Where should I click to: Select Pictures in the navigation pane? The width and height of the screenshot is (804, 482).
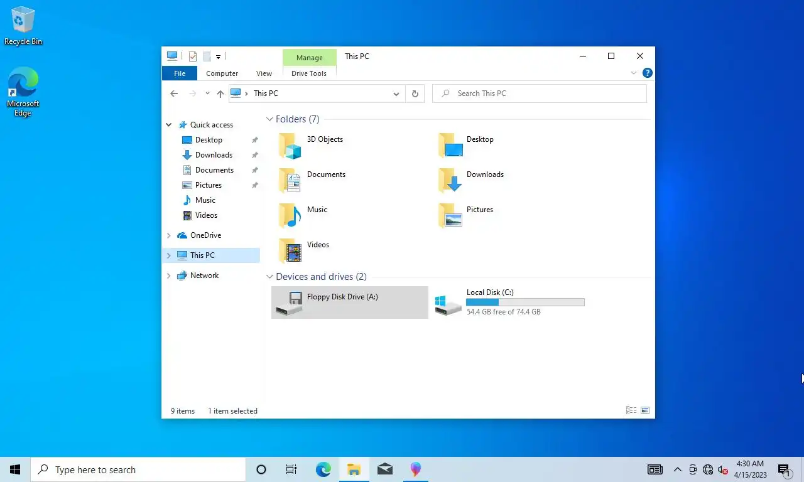click(209, 185)
